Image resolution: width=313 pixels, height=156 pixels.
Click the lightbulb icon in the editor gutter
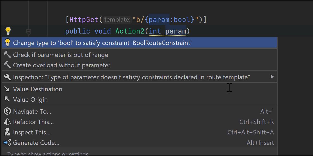pos(8,31)
